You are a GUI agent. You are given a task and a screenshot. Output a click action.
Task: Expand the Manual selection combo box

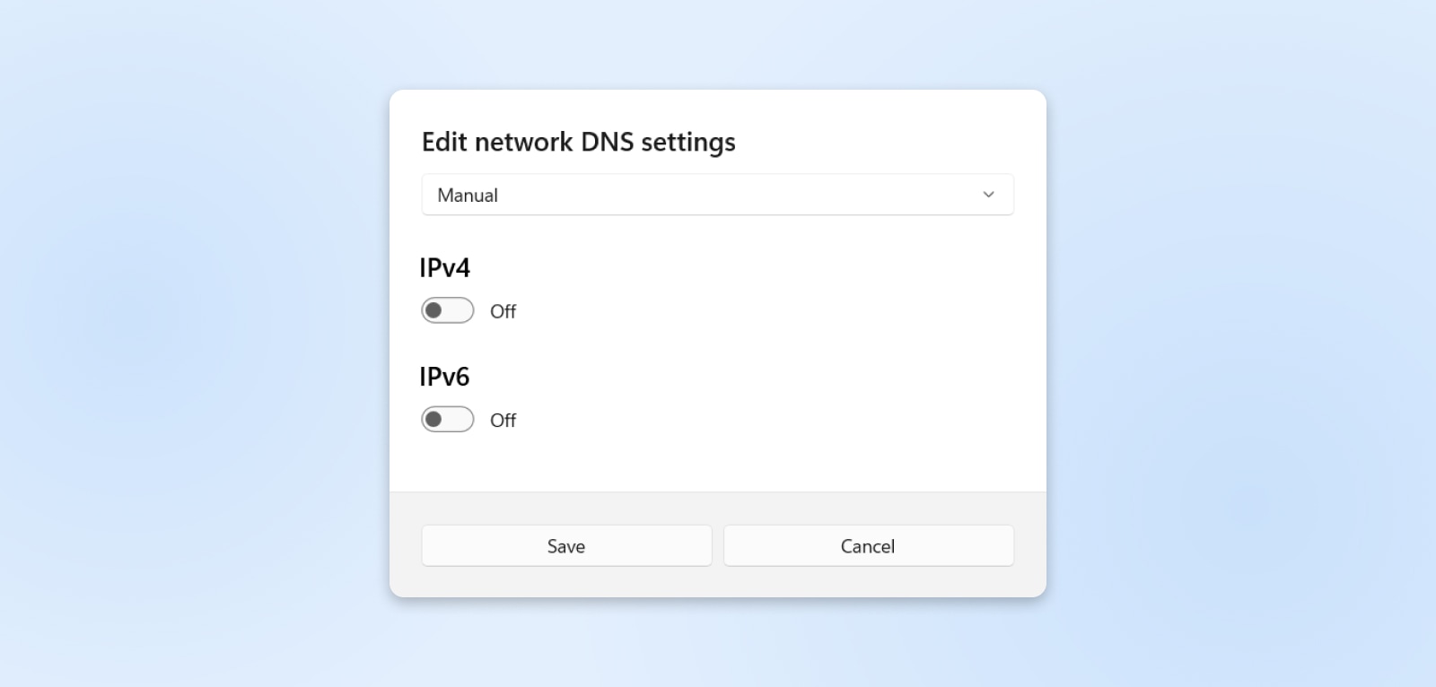(718, 194)
